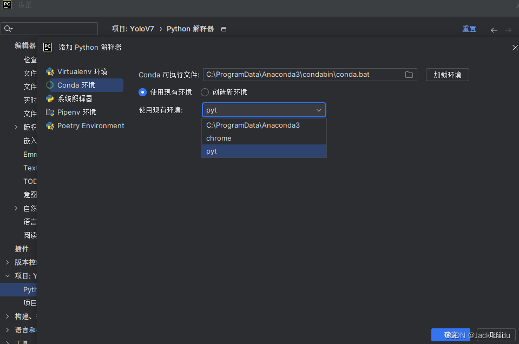Focus the settings search field
Screen dimensions: 519x344
tap(49, 29)
